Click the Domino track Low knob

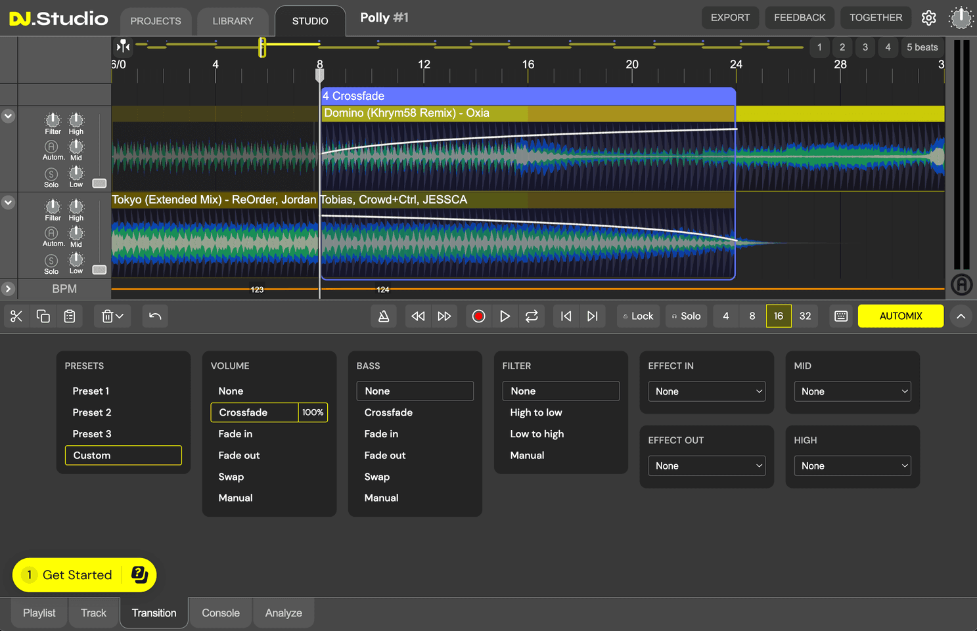click(x=76, y=173)
